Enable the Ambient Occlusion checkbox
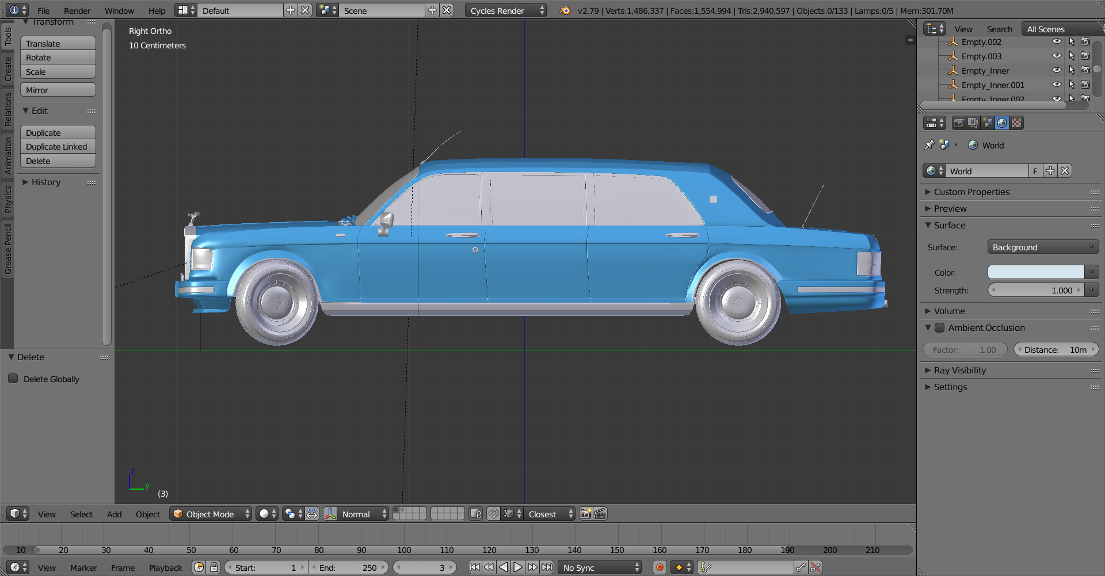The width and height of the screenshot is (1105, 576). point(939,327)
